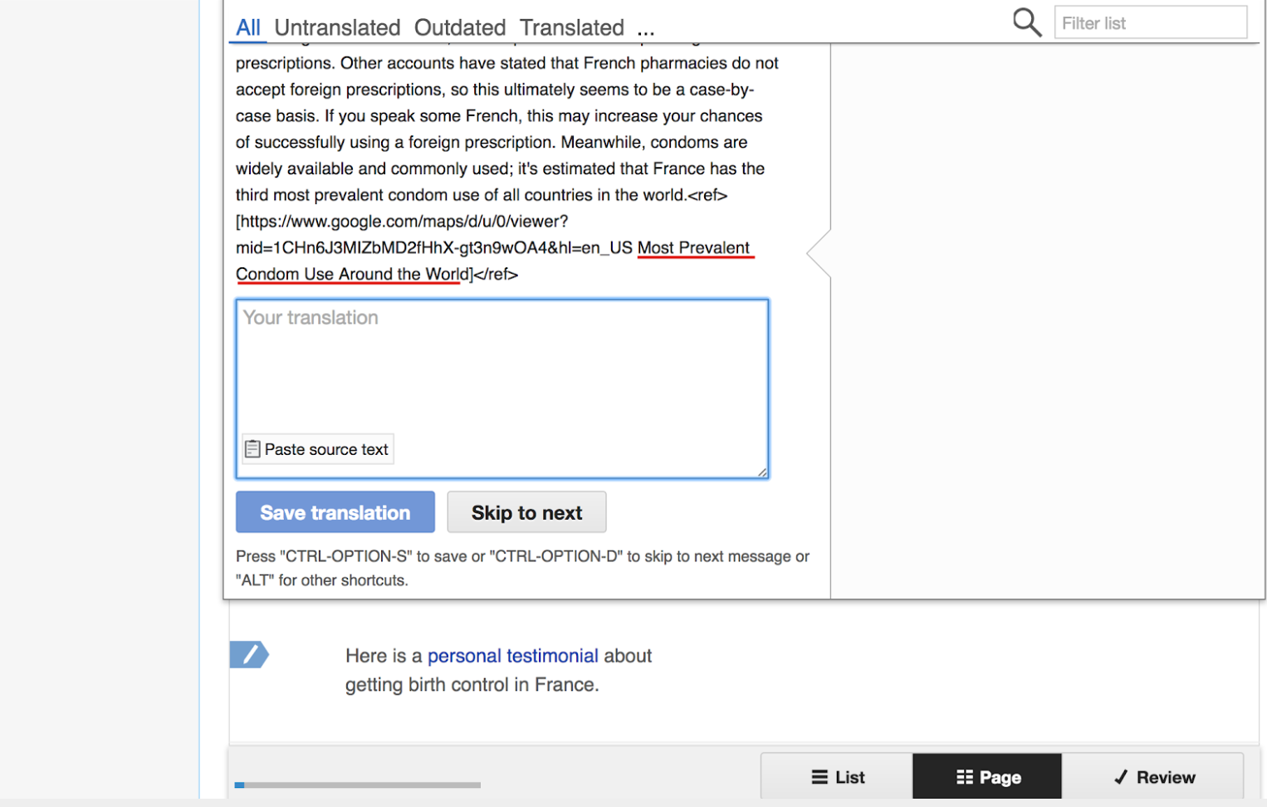
Task: Focus the Filter list search field
Action: pyautogui.click(x=1150, y=23)
